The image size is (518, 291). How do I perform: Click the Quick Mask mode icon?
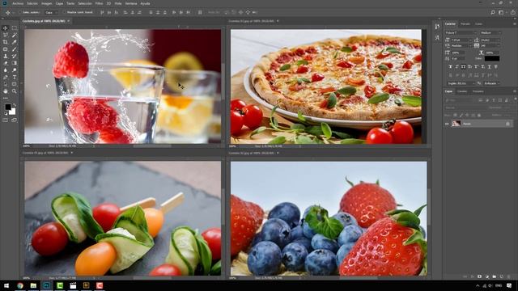6,120
